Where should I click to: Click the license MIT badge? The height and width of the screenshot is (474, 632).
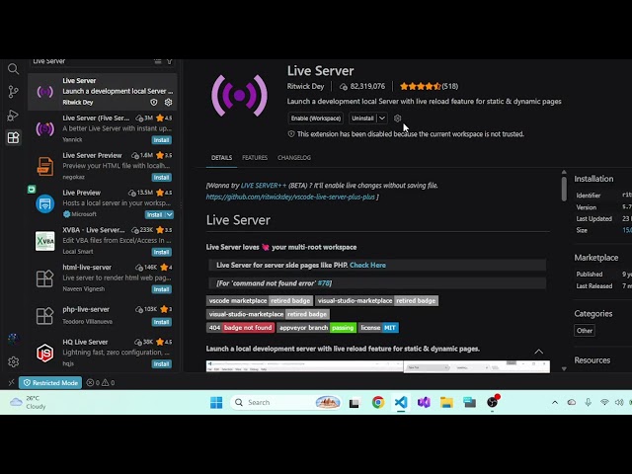[378, 328]
